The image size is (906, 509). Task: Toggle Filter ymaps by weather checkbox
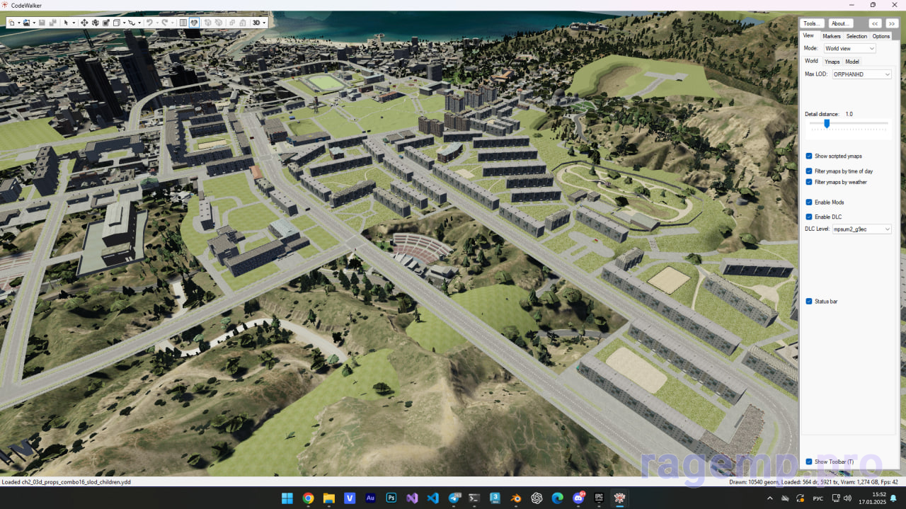(809, 182)
